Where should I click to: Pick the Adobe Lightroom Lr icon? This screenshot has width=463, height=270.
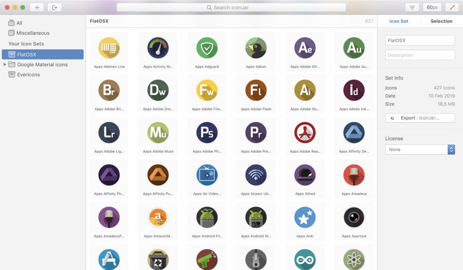coord(109,132)
